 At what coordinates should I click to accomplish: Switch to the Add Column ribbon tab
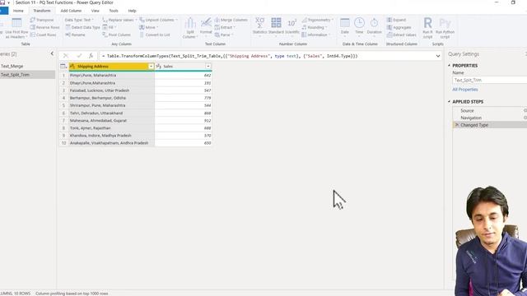pos(71,11)
